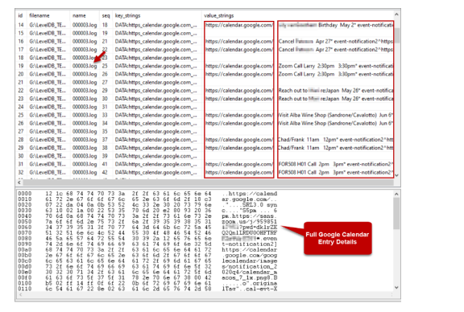Click the ASCII text 't-notification2]' in hex pane
Viewport: 464px width, 312px height.
pyautogui.click(x=250, y=244)
